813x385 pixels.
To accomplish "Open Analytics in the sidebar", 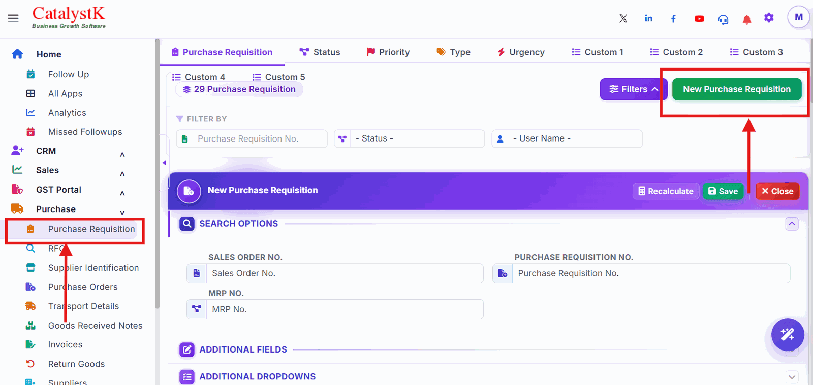I will coord(67,113).
